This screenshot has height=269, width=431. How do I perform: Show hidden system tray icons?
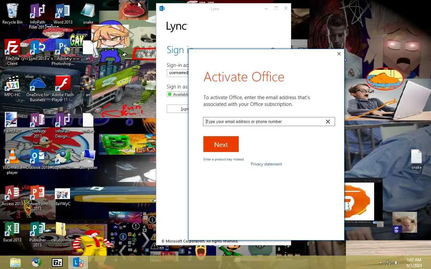[381, 263]
